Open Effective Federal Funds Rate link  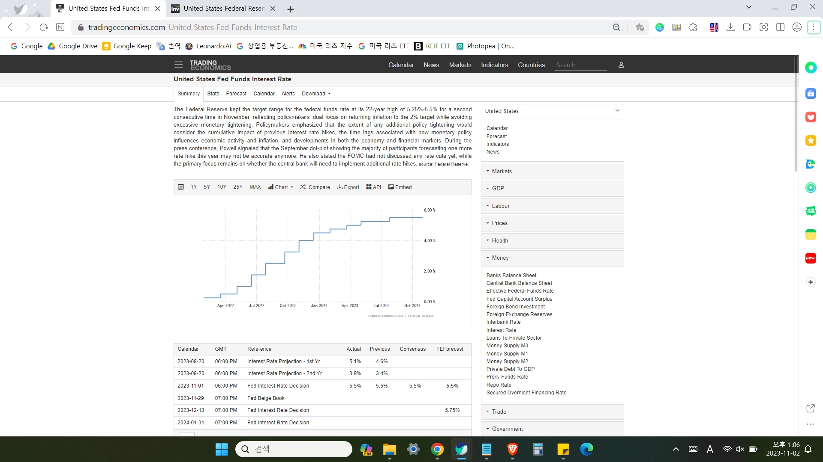click(x=520, y=291)
